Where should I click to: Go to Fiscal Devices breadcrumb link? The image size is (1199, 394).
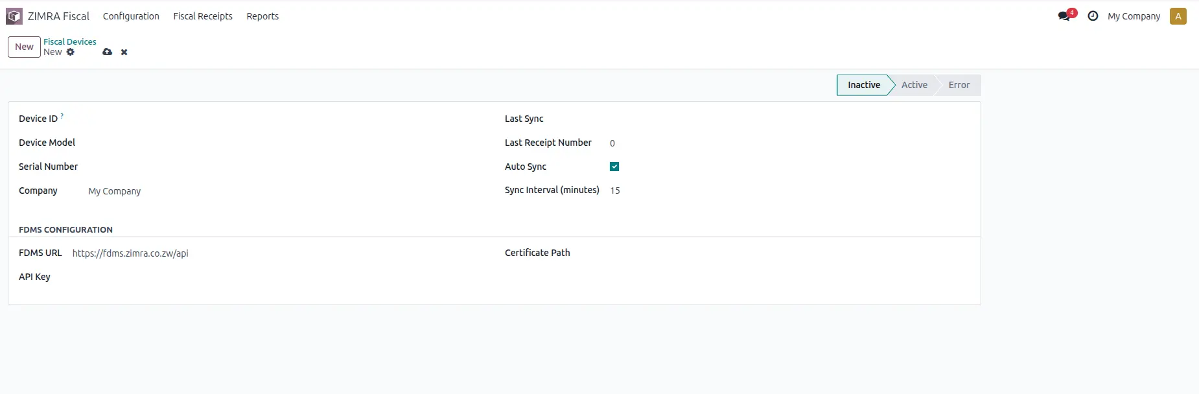(70, 41)
